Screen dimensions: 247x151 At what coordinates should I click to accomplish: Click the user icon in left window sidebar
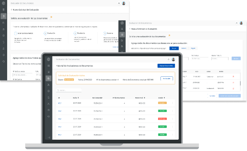click(3, 49)
